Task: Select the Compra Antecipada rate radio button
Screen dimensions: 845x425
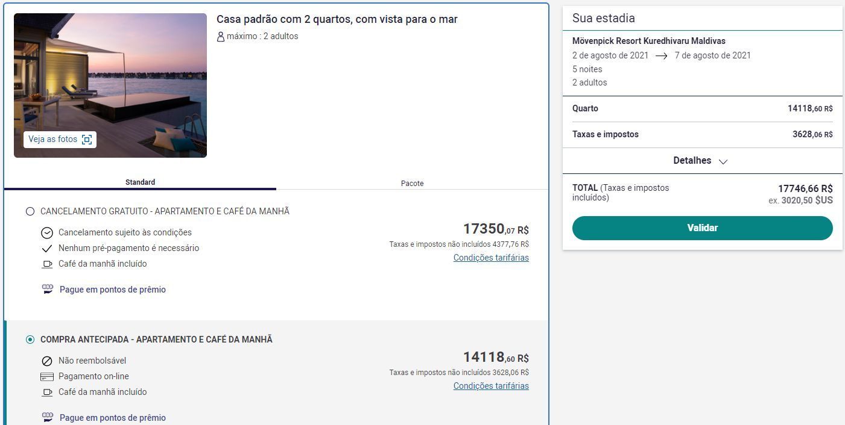Action: pos(30,340)
